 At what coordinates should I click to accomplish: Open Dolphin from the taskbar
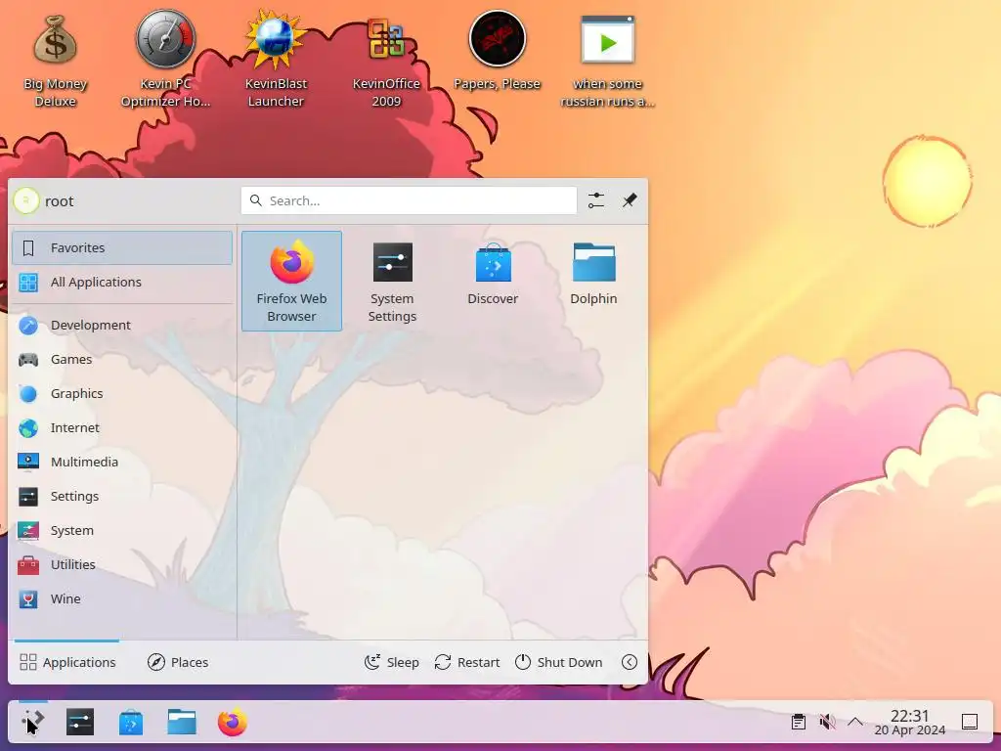click(x=182, y=723)
